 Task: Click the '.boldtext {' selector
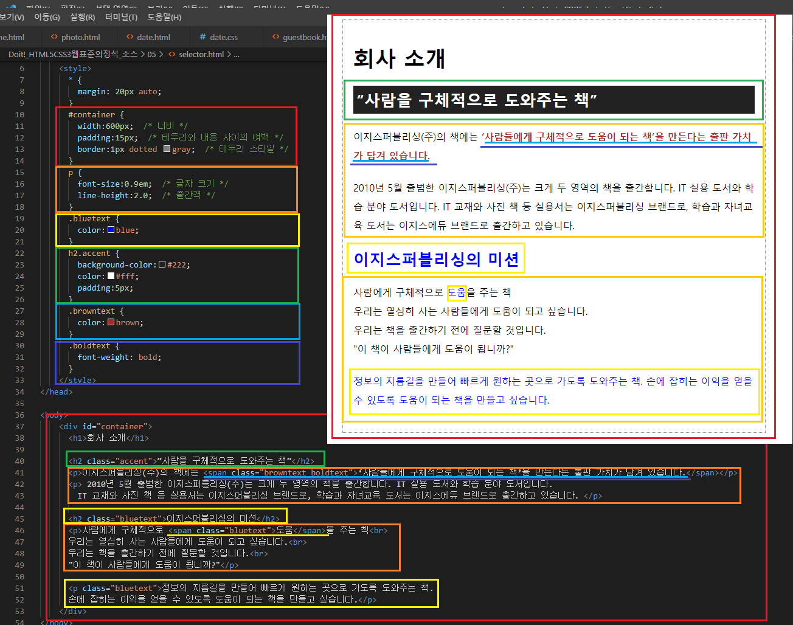94,345
